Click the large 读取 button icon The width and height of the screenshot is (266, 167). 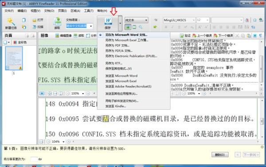click(x=57, y=21)
